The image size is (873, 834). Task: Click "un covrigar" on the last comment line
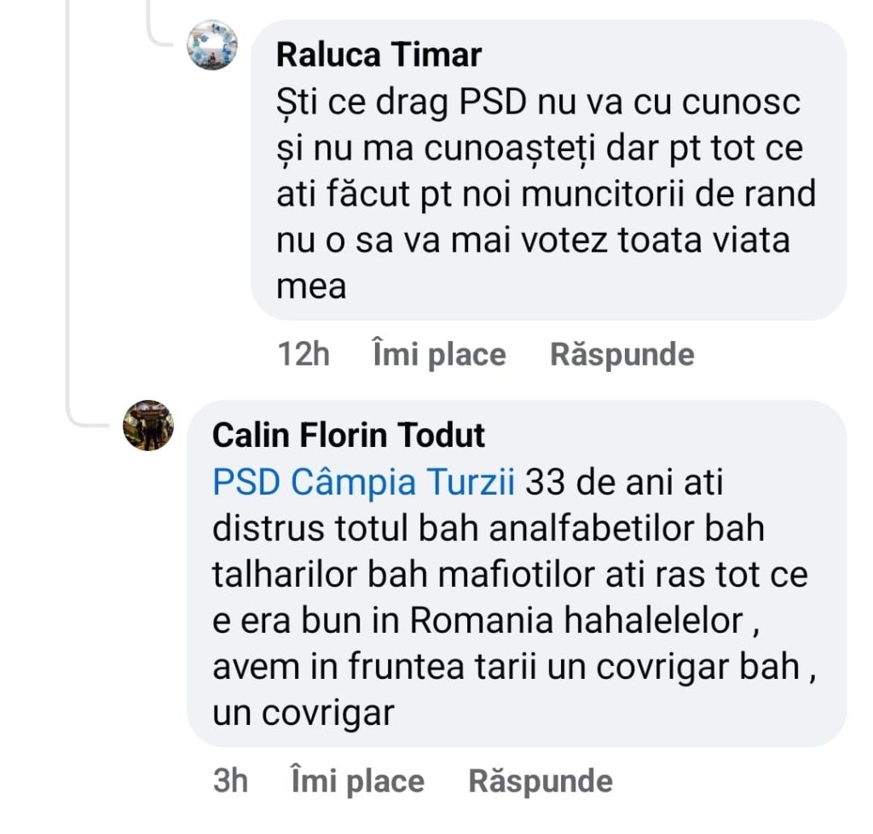coord(303,713)
